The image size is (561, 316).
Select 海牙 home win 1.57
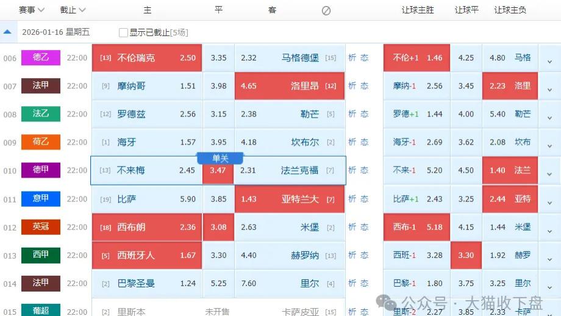click(x=147, y=142)
